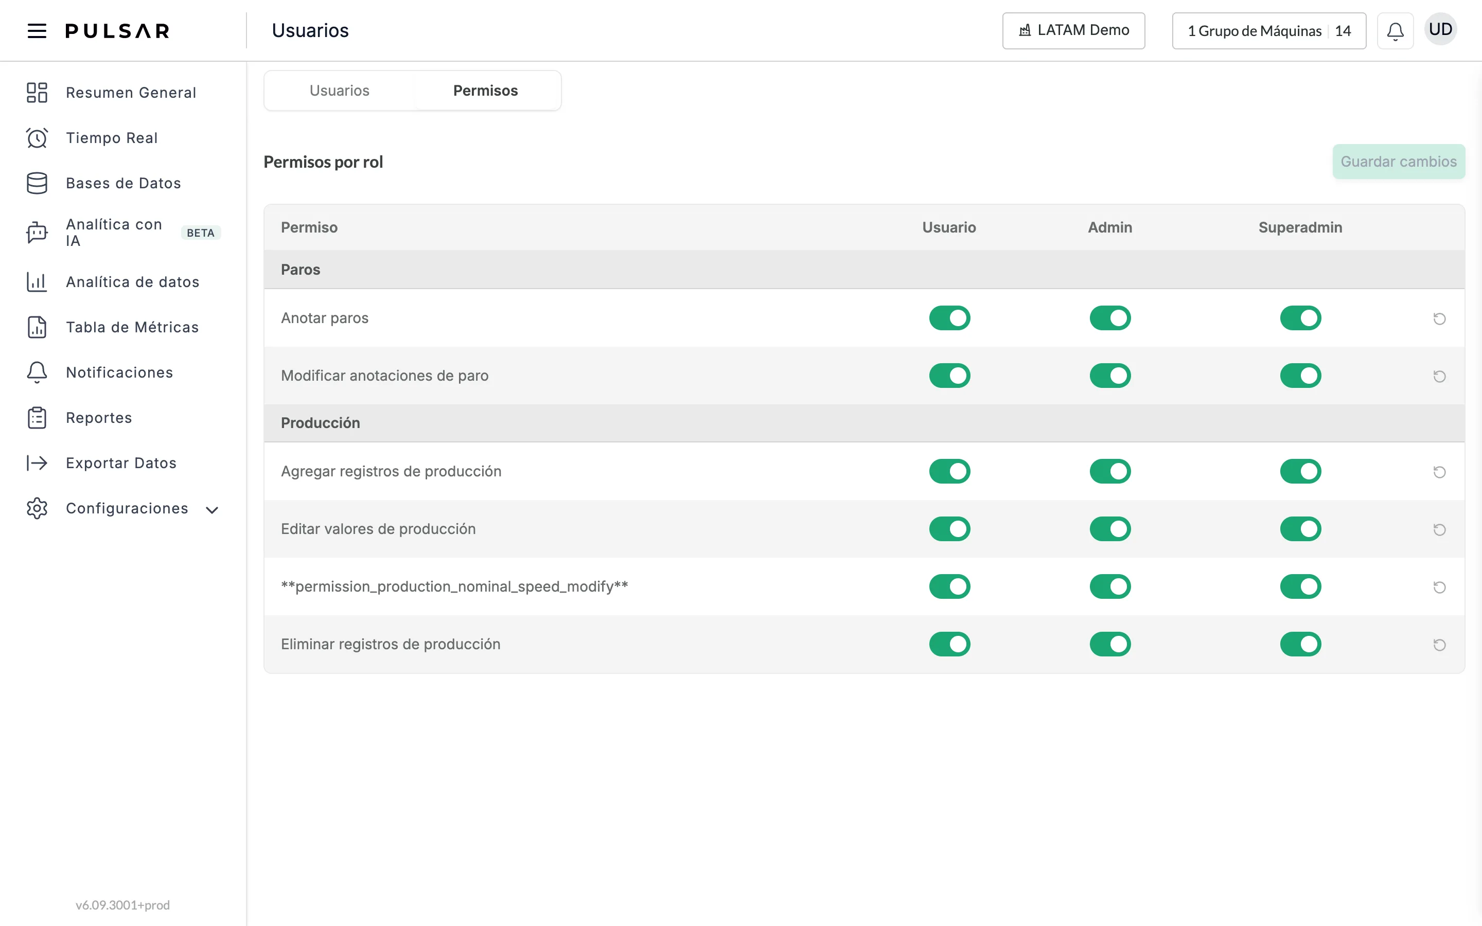Reset the permission_production_nominal_speed_modify row
The image size is (1482, 926).
pos(1439,586)
